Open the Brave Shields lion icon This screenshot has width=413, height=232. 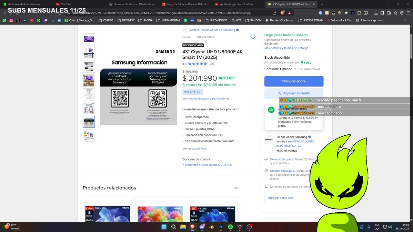283,13
